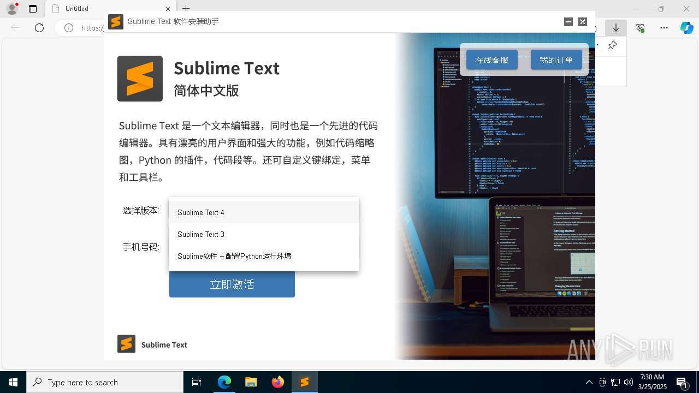Pick Sublime软件+配置Python运行环境 option
Image resolution: width=699 pixels, height=393 pixels.
click(x=264, y=256)
